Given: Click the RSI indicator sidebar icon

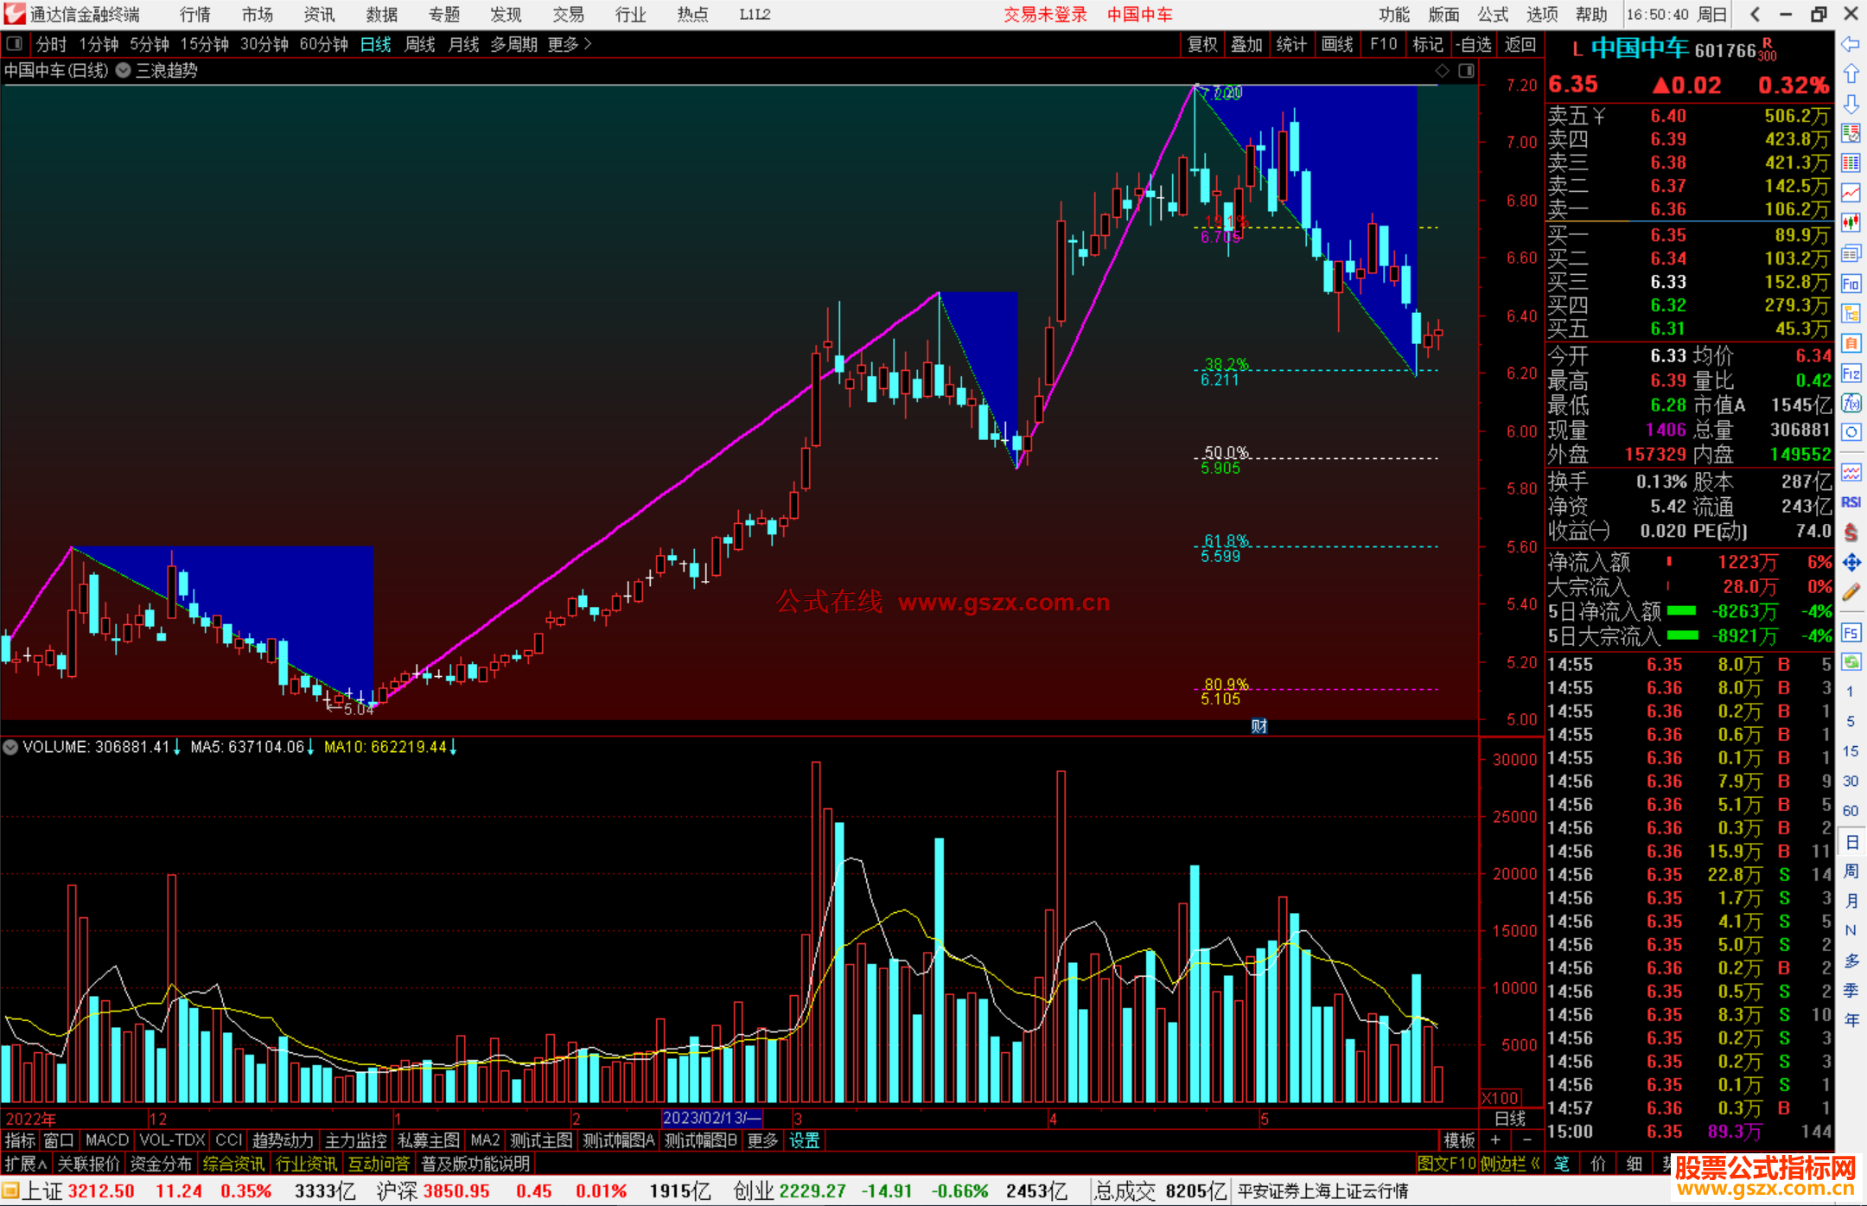Looking at the screenshot, I should point(1851,502).
